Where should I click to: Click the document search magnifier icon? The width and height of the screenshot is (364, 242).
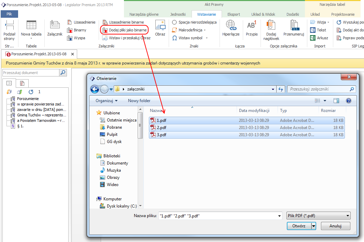coord(63,73)
